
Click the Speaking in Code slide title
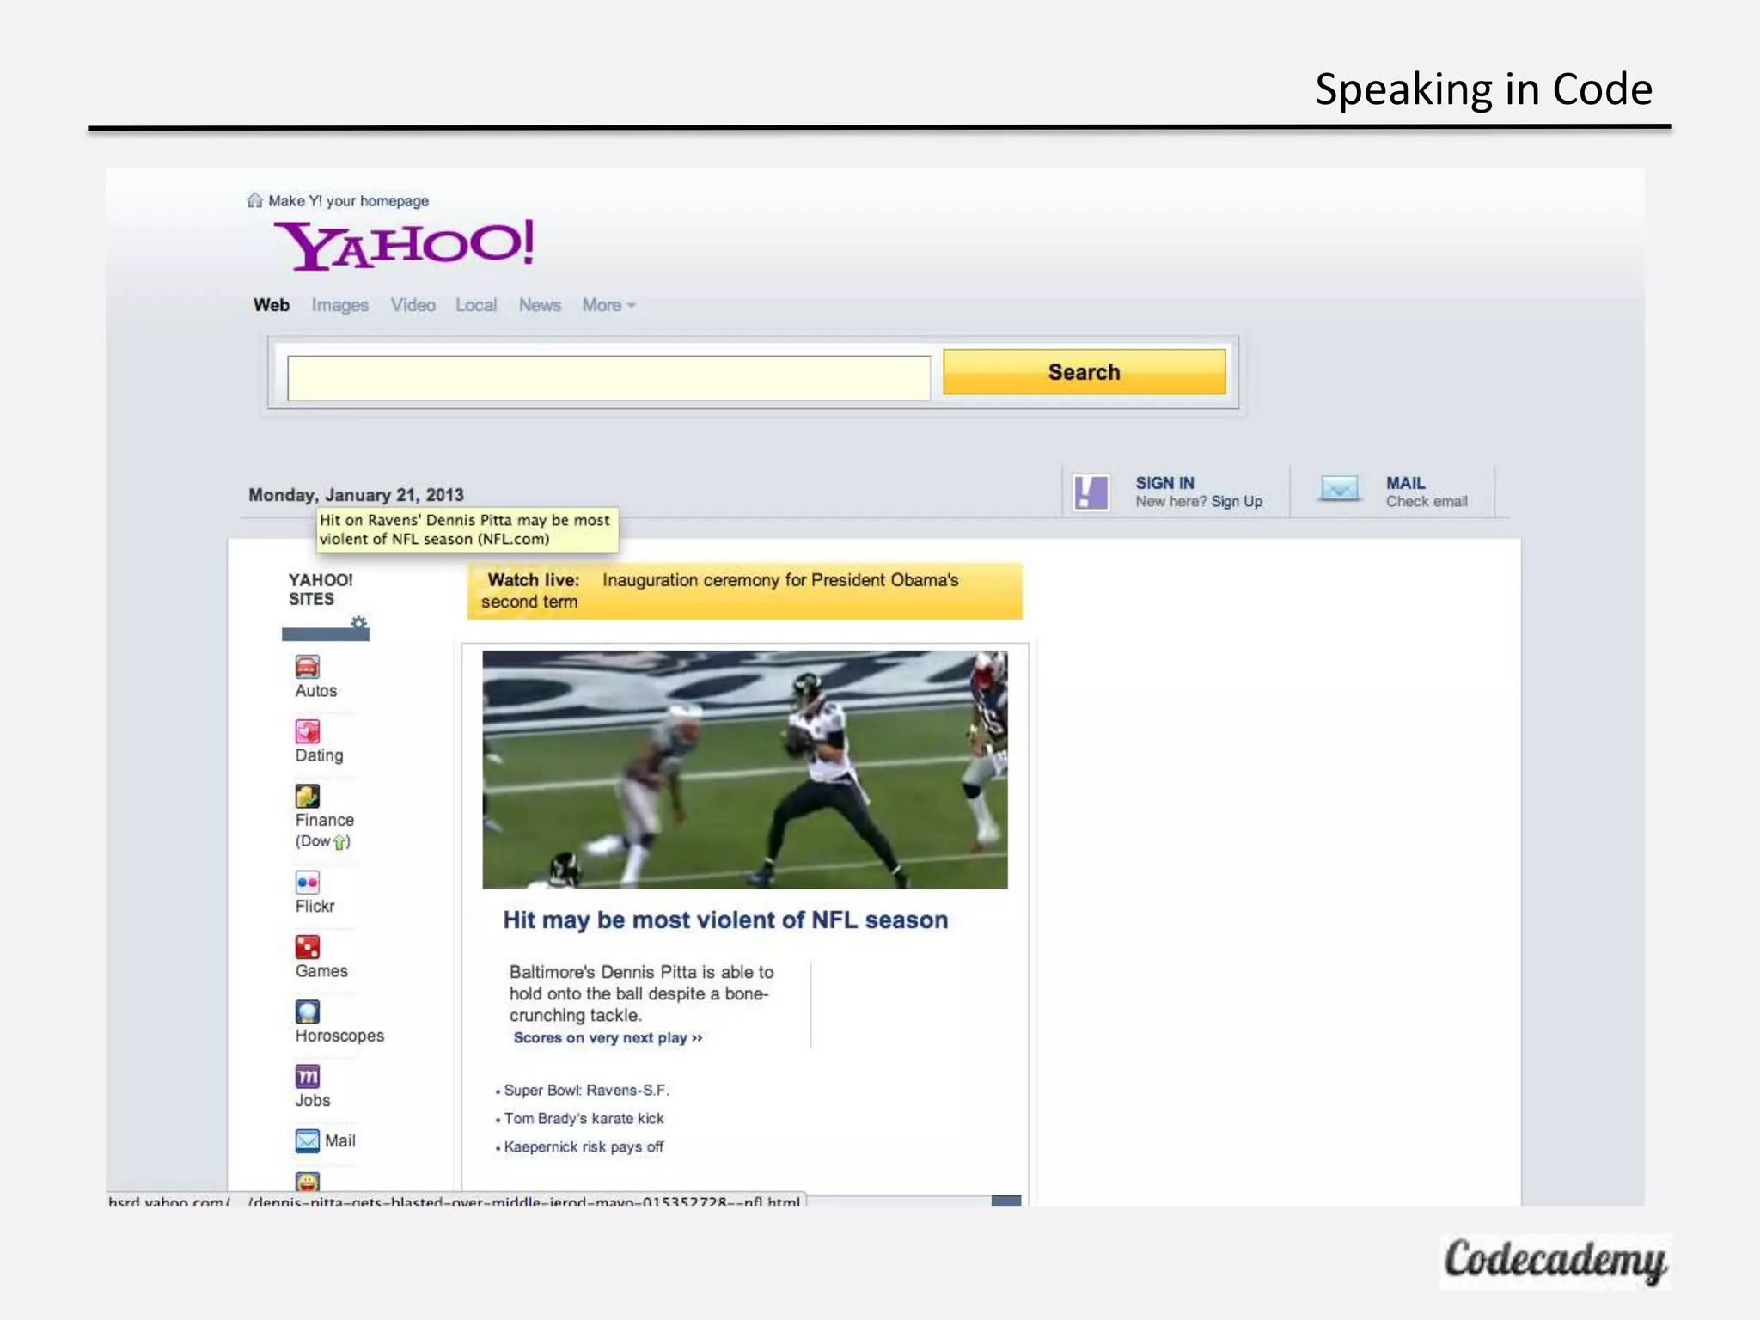click(1483, 89)
